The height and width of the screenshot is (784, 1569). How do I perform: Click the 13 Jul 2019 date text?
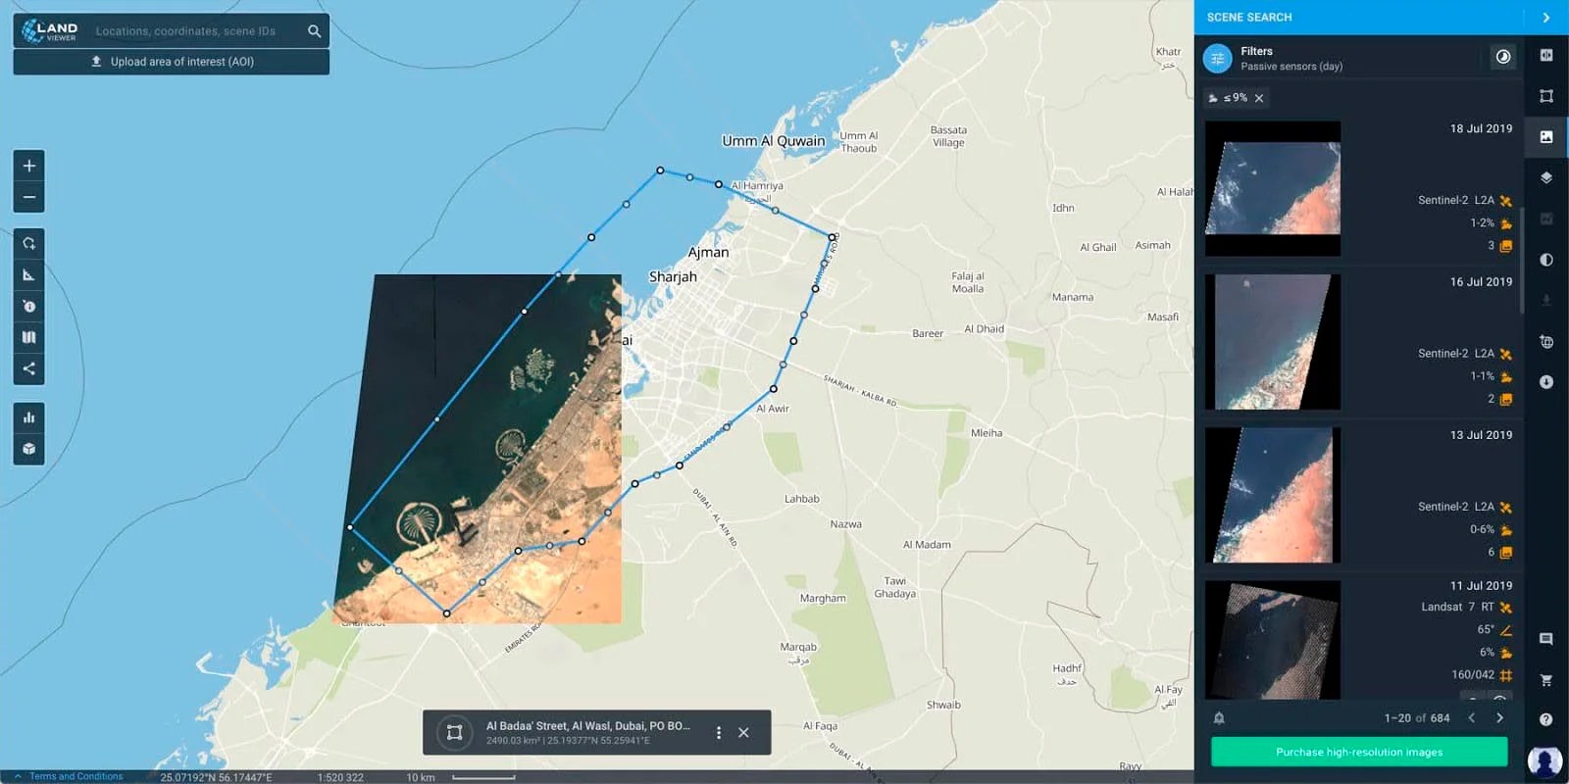1481,435
